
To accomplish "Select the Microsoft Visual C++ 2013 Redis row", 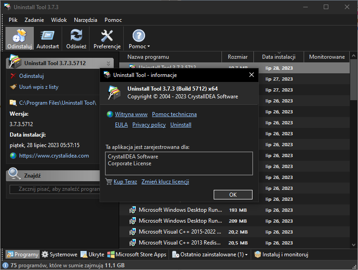I will pos(235,243).
